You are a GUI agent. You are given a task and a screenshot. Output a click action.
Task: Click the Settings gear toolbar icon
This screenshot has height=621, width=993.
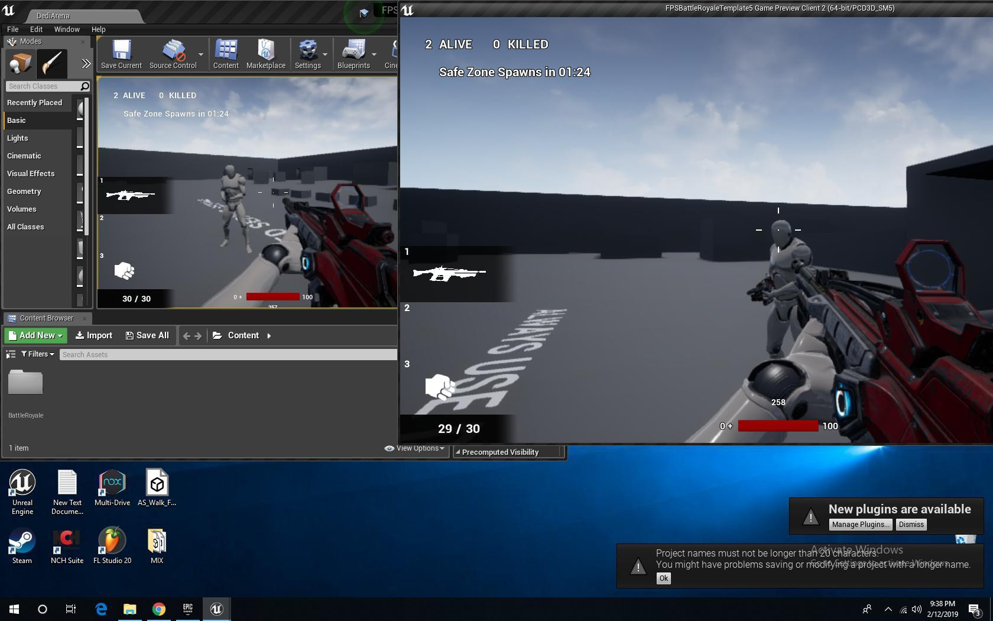307,54
